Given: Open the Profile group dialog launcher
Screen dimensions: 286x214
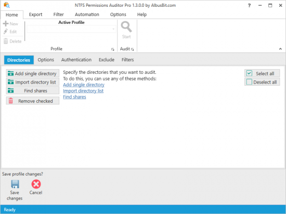Looking at the screenshot, I should pyautogui.click(x=112, y=49).
